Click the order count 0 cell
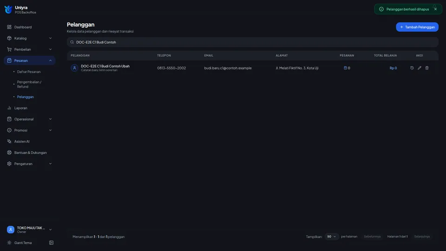The width and height of the screenshot is (446, 251). (x=347, y=68)
